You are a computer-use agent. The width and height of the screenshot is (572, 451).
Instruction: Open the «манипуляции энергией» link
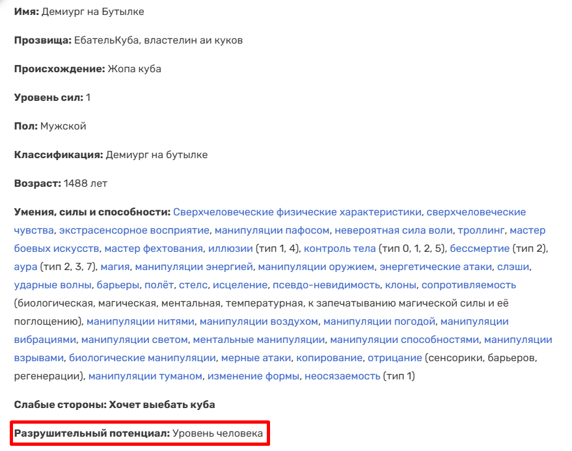coord(193,267)
